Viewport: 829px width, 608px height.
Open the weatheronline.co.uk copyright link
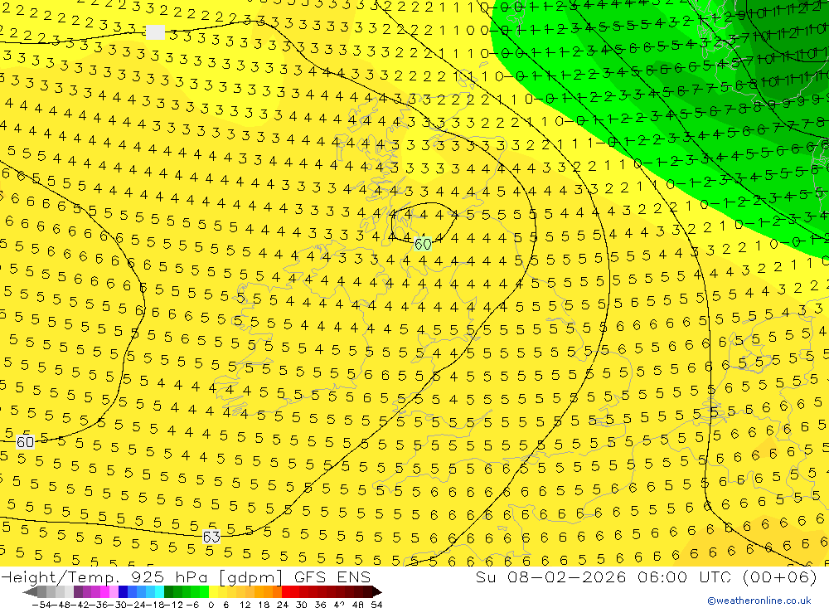[759, 601]
